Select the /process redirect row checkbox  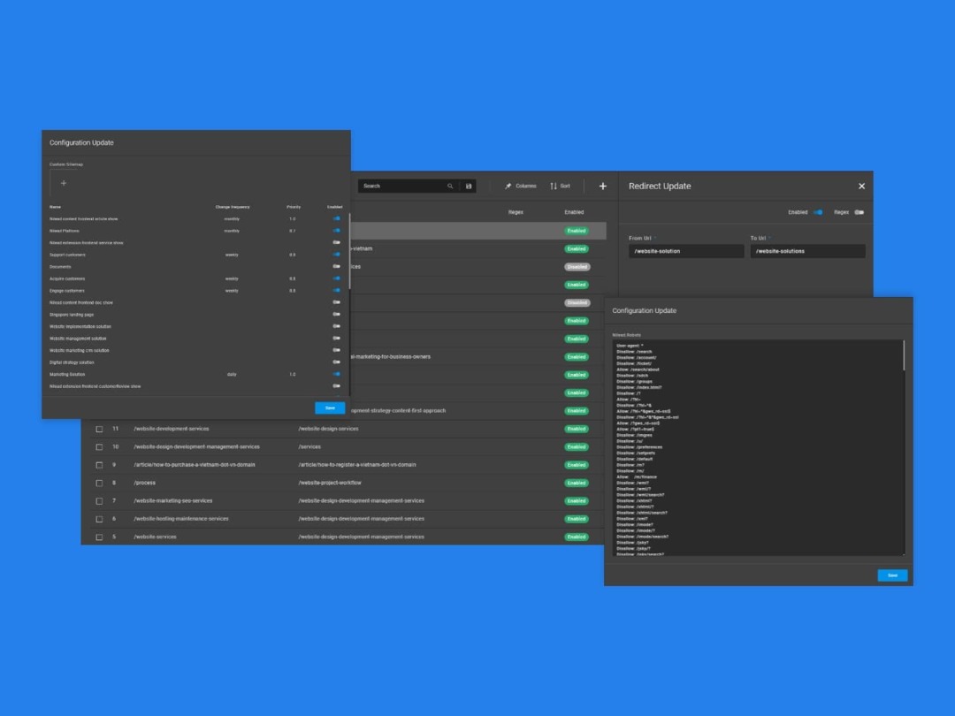click(x=99, y=483)
